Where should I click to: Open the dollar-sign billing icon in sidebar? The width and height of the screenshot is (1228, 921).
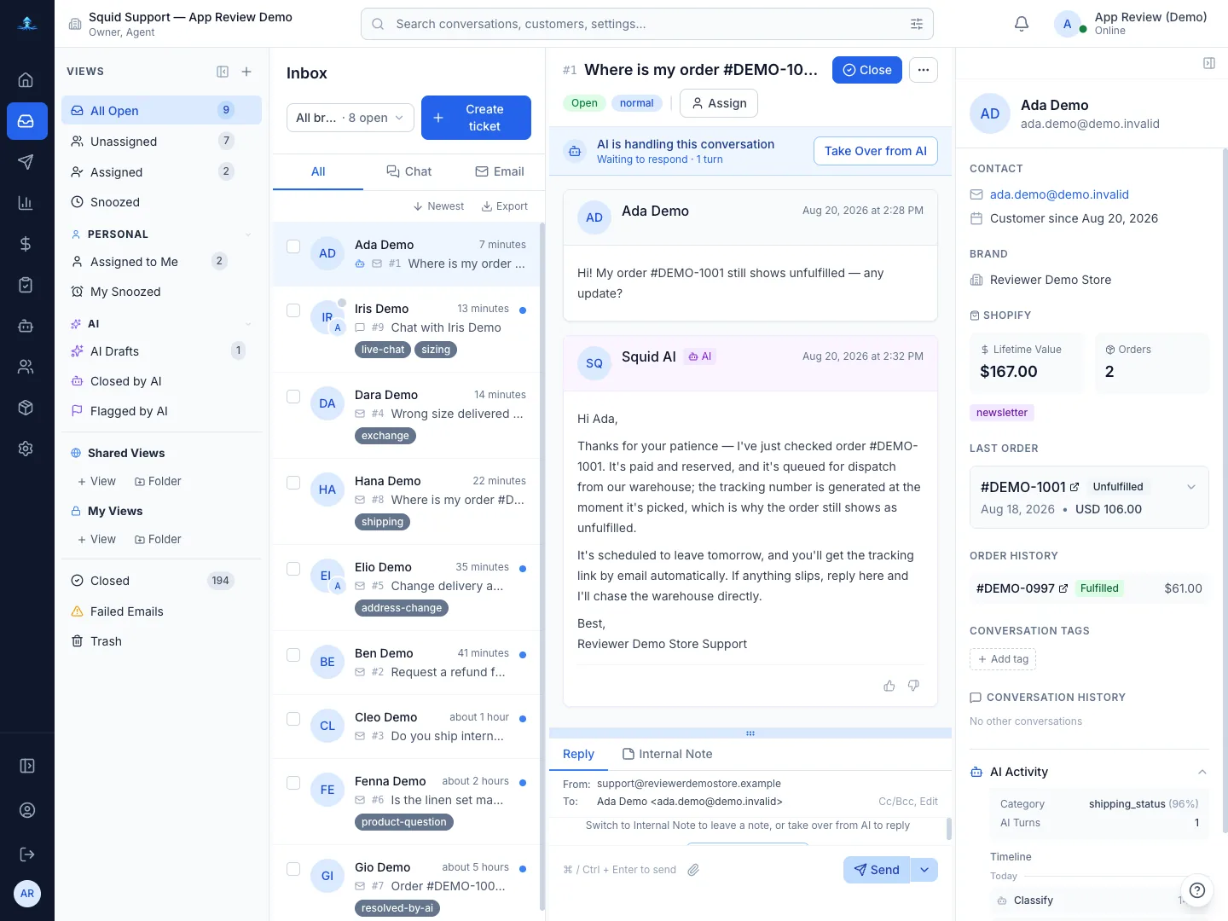coord(26,244)
